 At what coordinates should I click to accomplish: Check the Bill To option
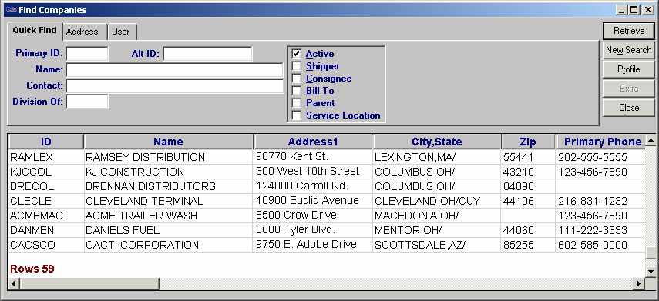click(297, 90)
